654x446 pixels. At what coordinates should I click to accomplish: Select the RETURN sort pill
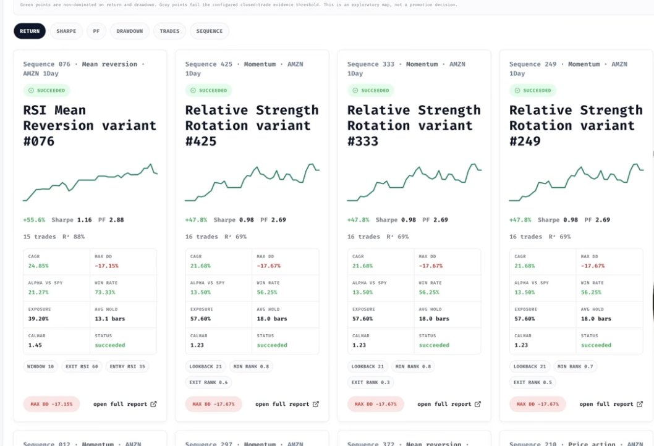[30, 31]
